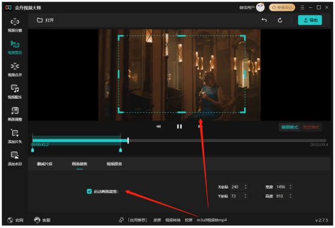The width and height of the screenshot is (335, 228).
Task: Switch to 编辑模式 edit mode
Action: coord(290,127)
